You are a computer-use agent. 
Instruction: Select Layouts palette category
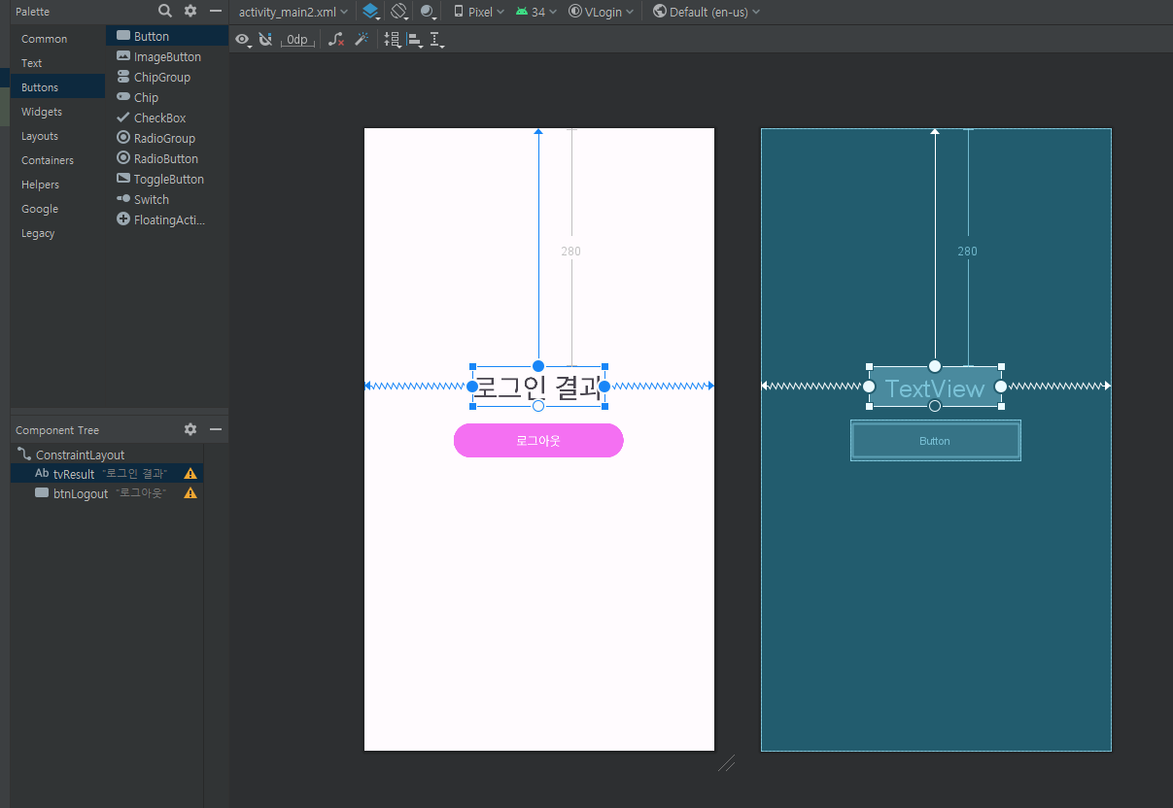[x=40, y=136]
